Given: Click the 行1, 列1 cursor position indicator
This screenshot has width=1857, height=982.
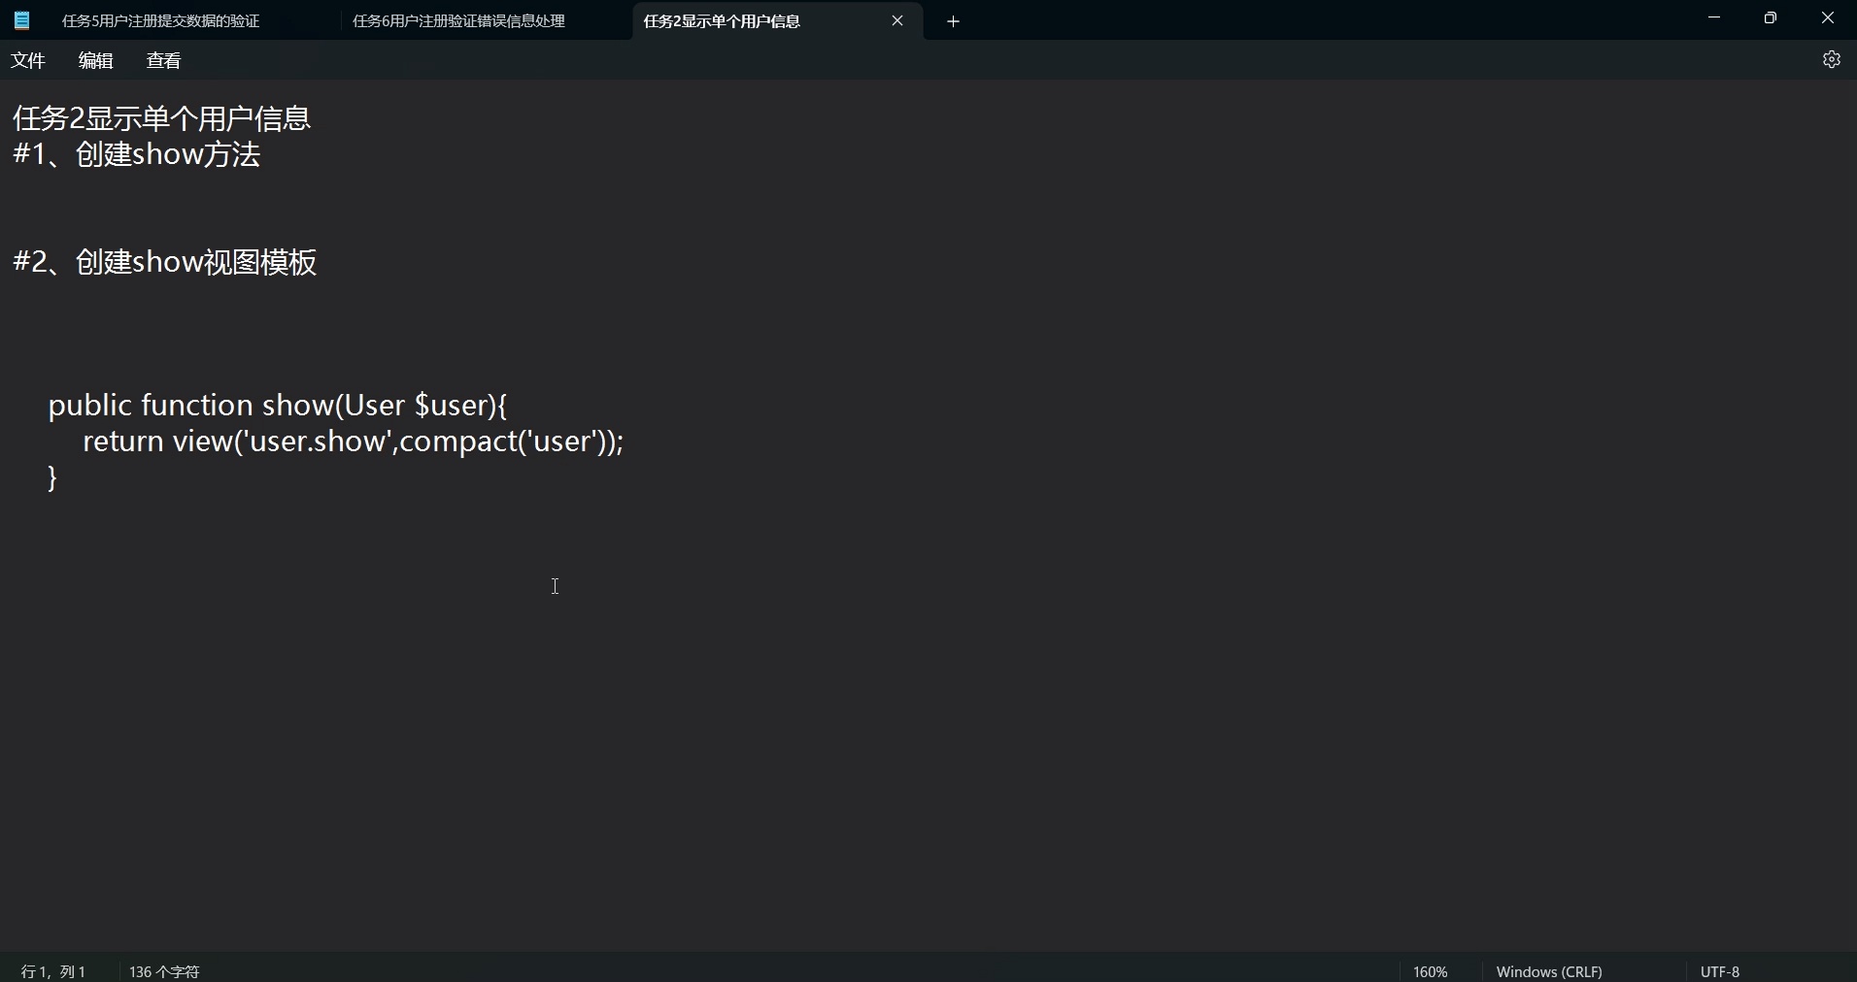Looking at the screenshot, I should tap(53, 970).
